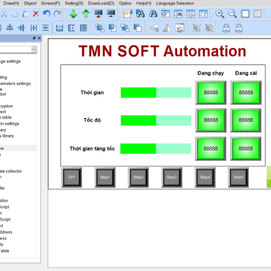Select the Đang cài numeric display for Tốc độ
Viewport: 271px width, 271px height.
[x=246, y=120]
